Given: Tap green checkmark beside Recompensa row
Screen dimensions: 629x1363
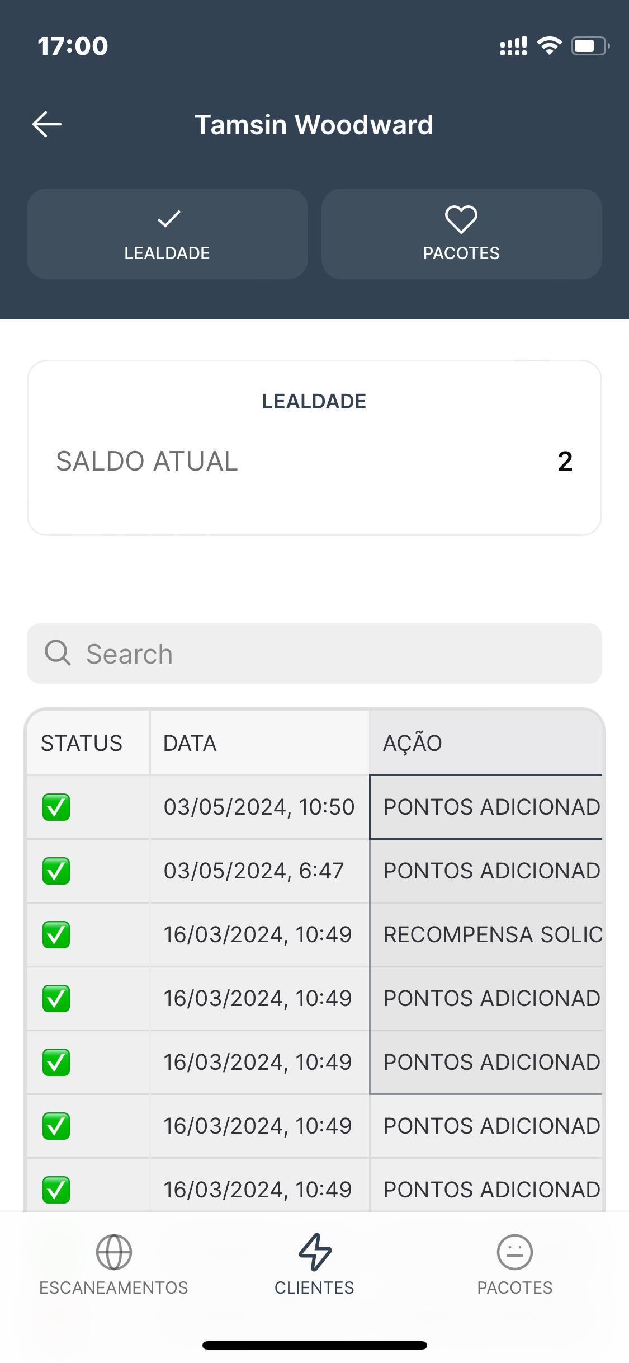Looking at the screenshot, I should (x=56, y=934).
